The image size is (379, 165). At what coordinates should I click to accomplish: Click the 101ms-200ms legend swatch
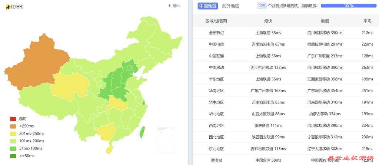coord(13,141)
